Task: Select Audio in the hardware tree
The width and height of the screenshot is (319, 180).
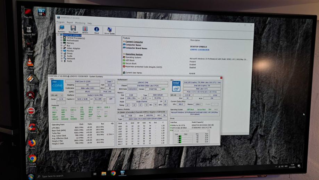Action: coord(69,56)
